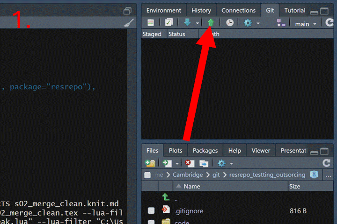Image resolution: width=337 pixels, height=224 pixels.
Task: Open Git history clock icon
Action: point(230,22)
